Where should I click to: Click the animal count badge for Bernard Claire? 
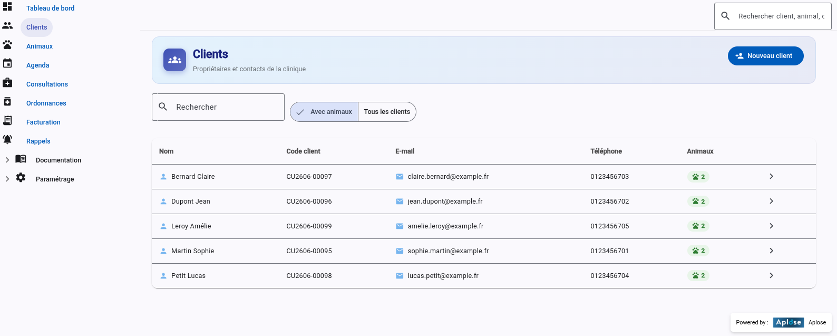coord(698,177)
